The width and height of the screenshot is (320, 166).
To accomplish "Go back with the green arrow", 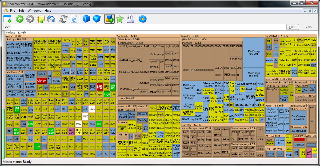I will coord(20,19).
